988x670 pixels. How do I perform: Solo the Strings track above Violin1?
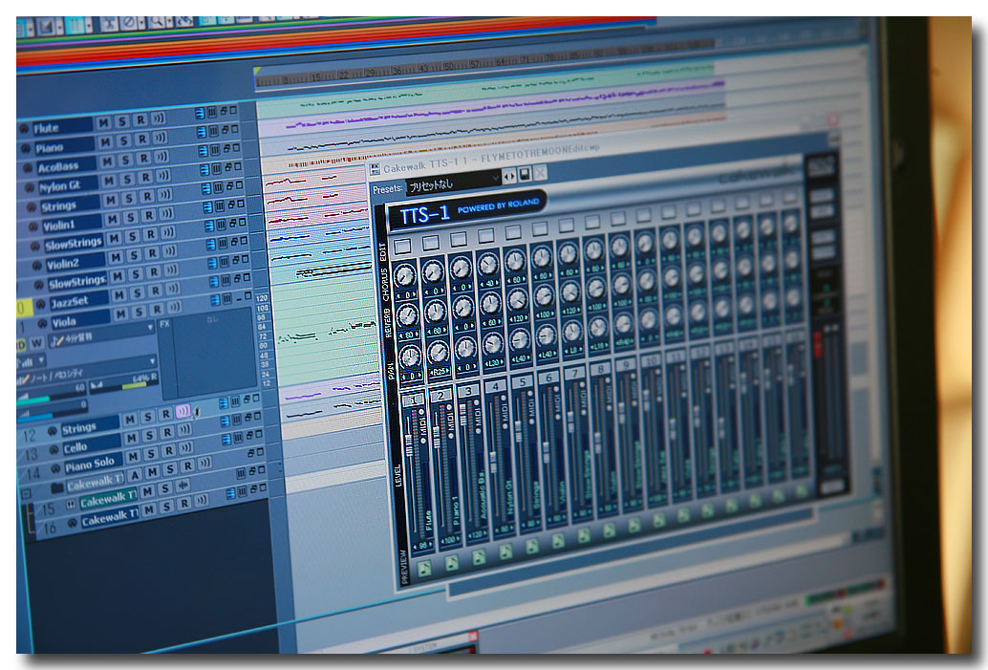[129, 199]
